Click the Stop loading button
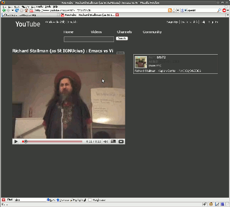This screenshot has width=230, height=207. click(x=22, y=10)
